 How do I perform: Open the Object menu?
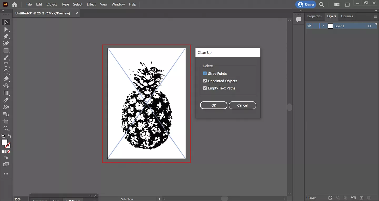(x=52, y=4)
